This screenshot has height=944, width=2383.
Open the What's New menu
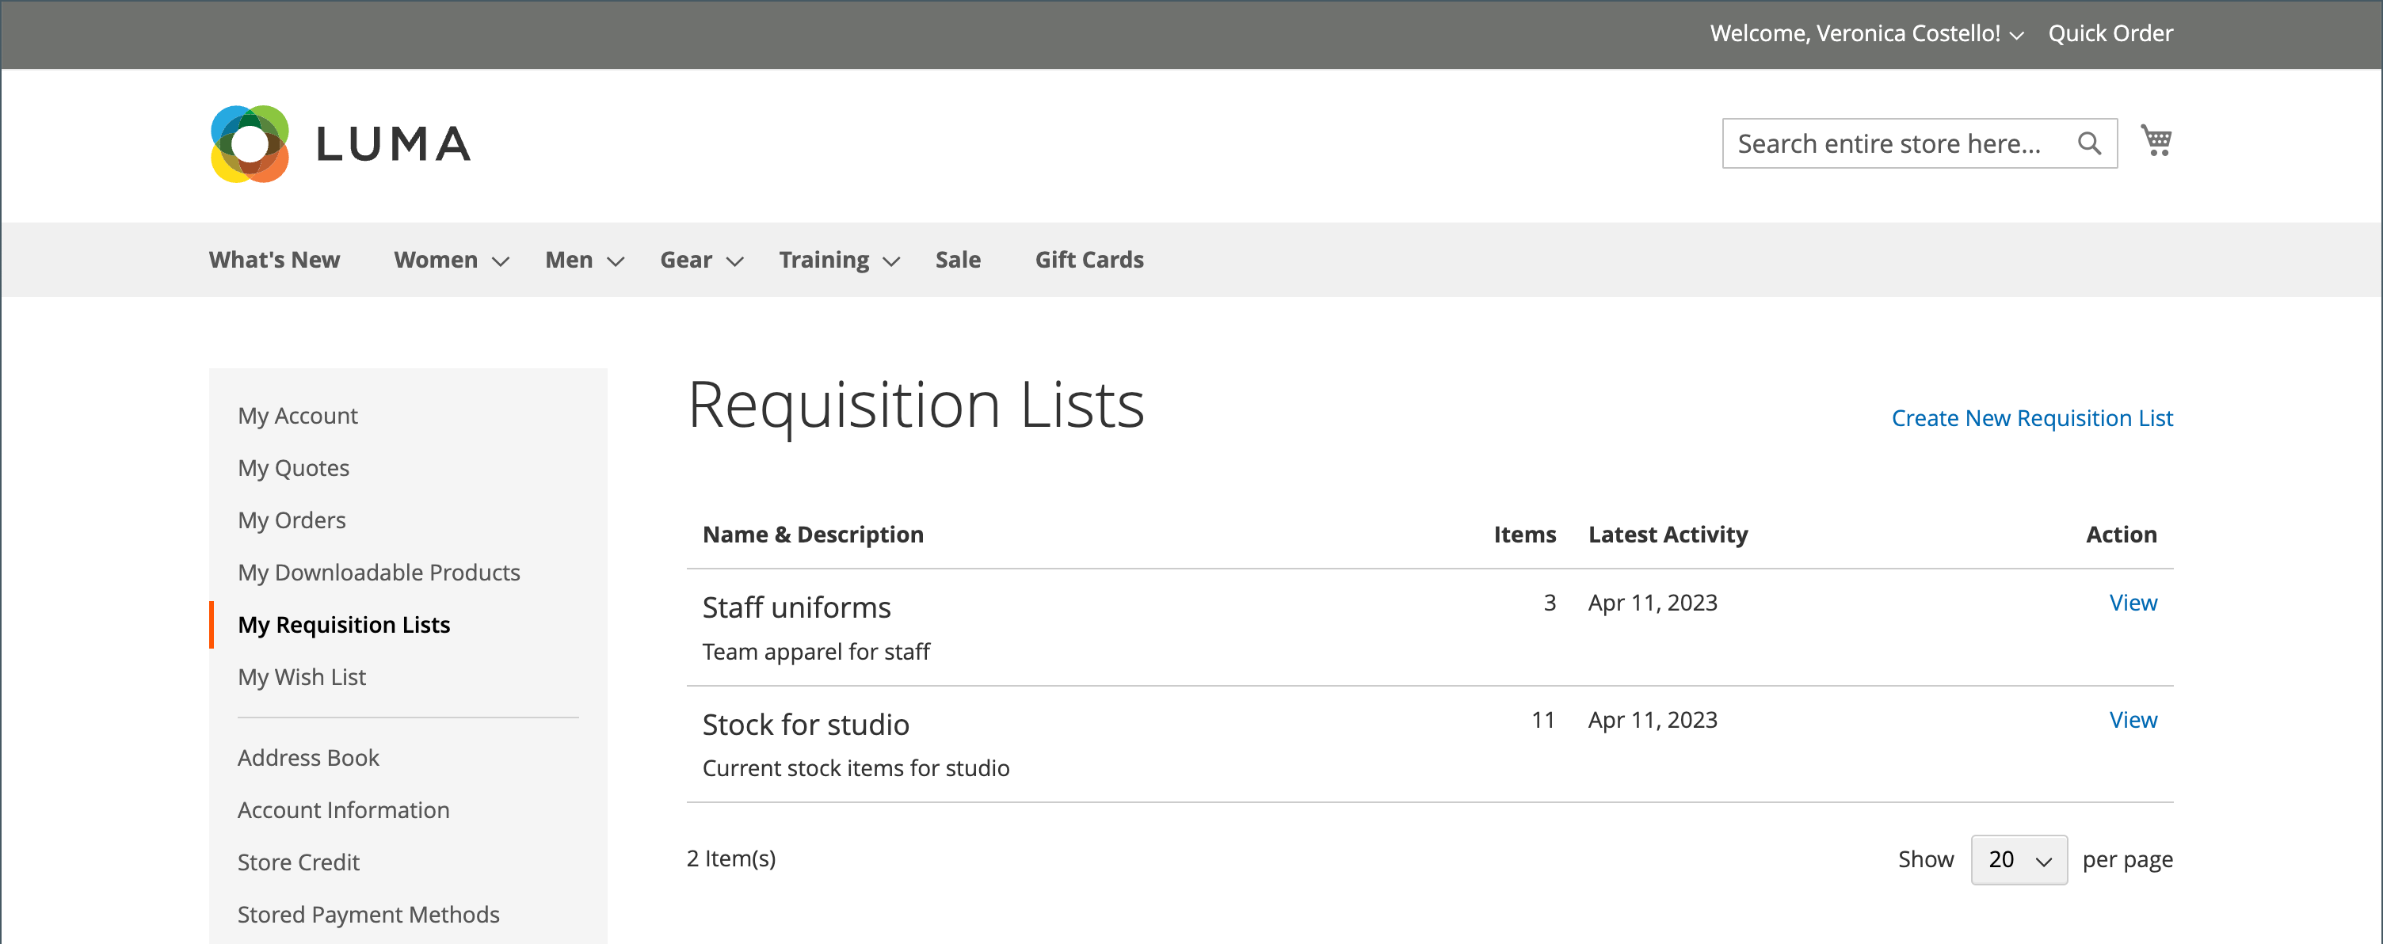coord(274,260)
